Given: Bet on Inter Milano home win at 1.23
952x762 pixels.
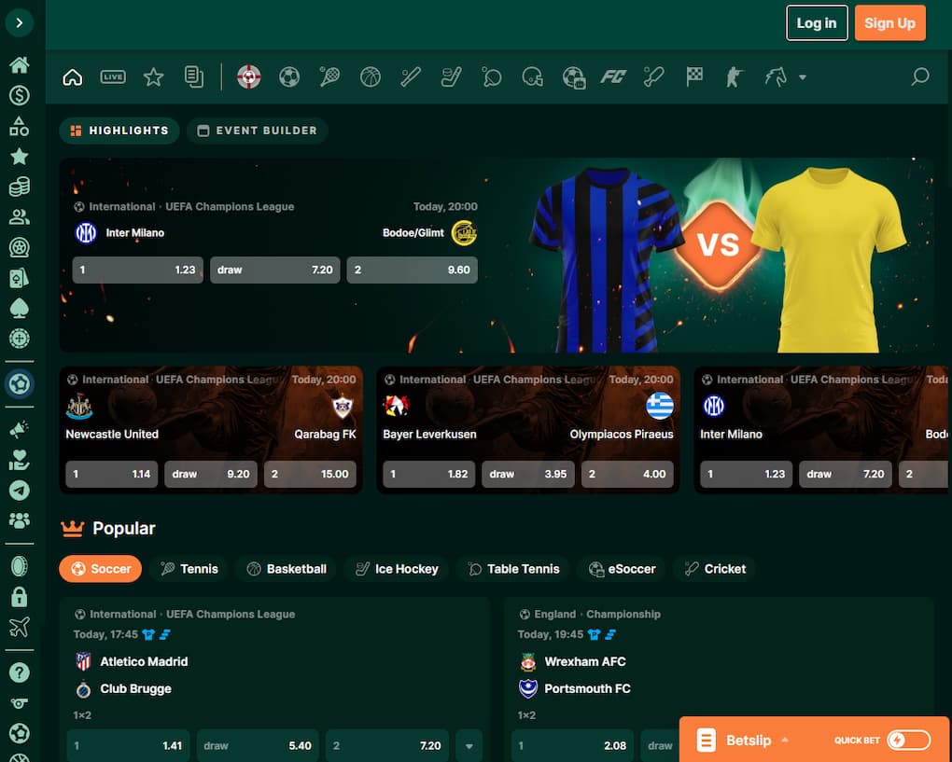Looking at the screenshot, I should (x=137, y=269).
